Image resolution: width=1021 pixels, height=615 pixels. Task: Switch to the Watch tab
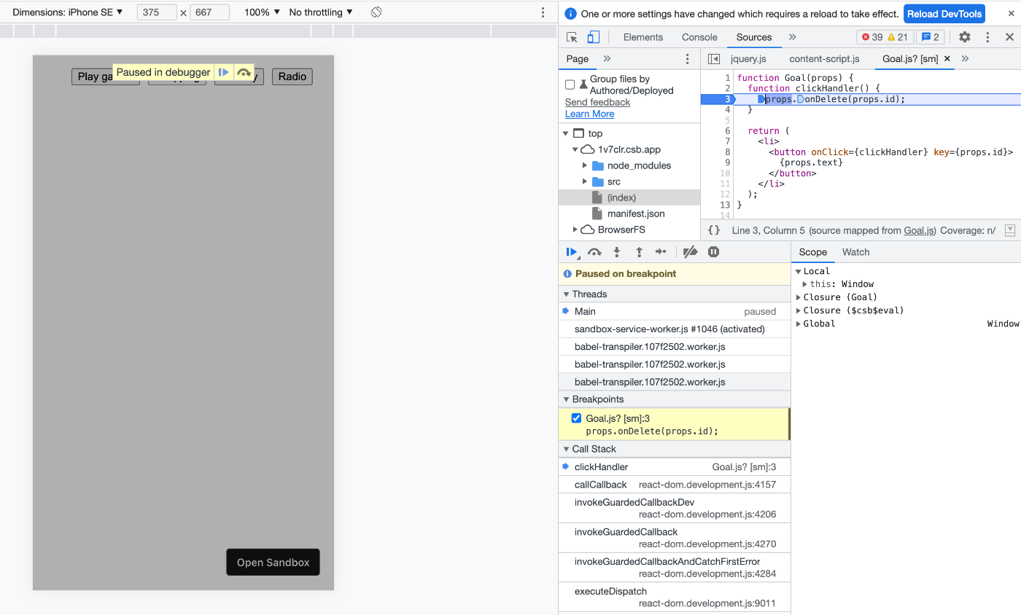(x=855, y=252)
